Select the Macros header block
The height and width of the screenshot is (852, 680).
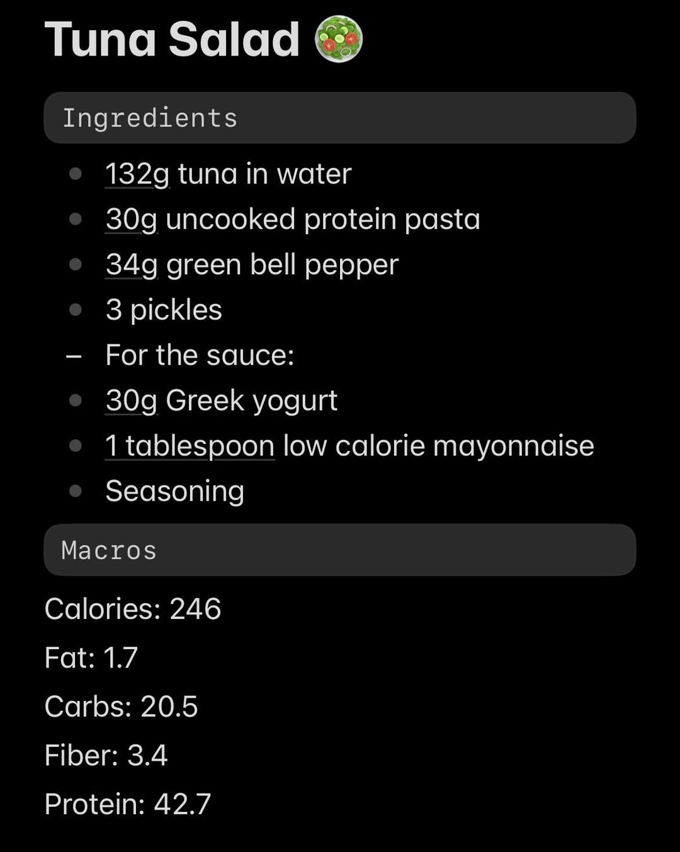tap(340, 550)
